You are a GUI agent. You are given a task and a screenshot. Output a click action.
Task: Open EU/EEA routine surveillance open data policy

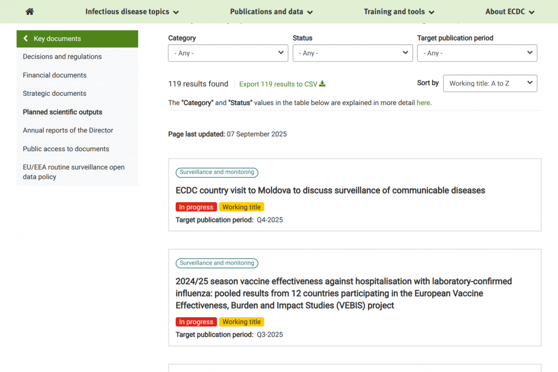pyautogui.click(x=73, y=172)
